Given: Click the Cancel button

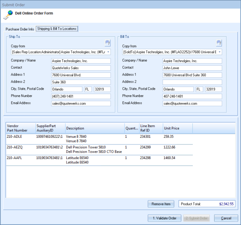Looking at the screenshot, I should [x=226, y=218].
